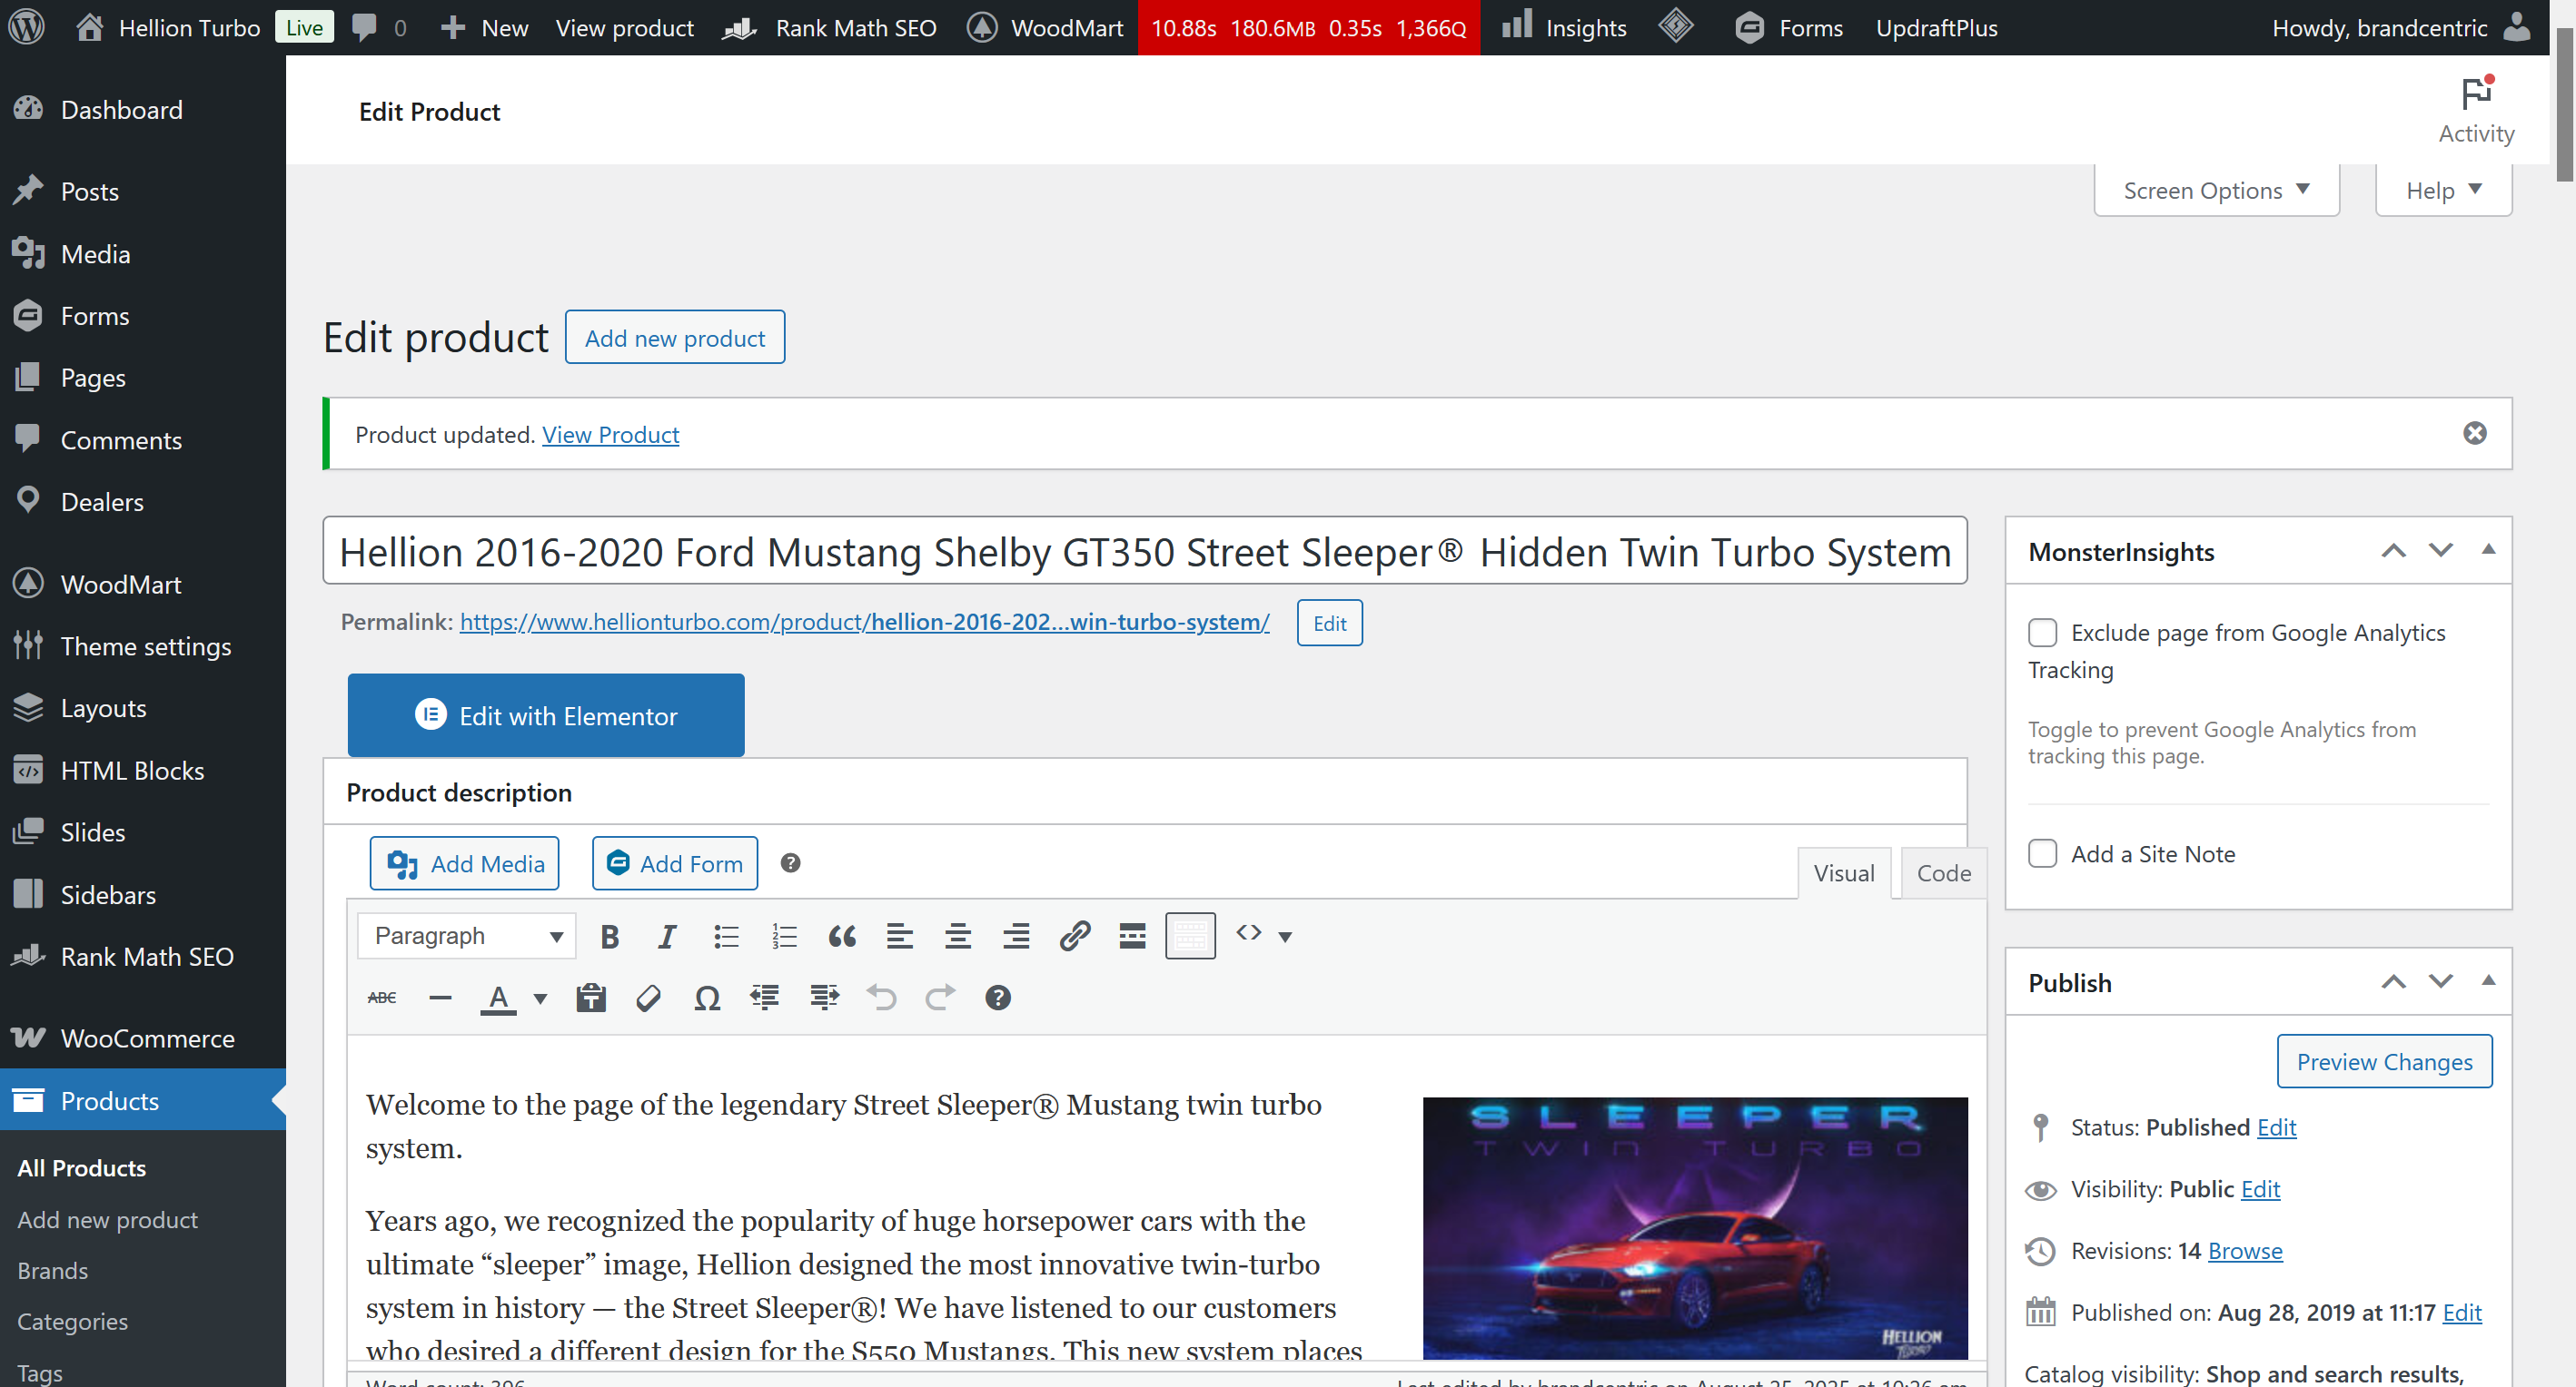Click Add new product button
The width and height of the screenshot is (2576, 1387).
675,338
